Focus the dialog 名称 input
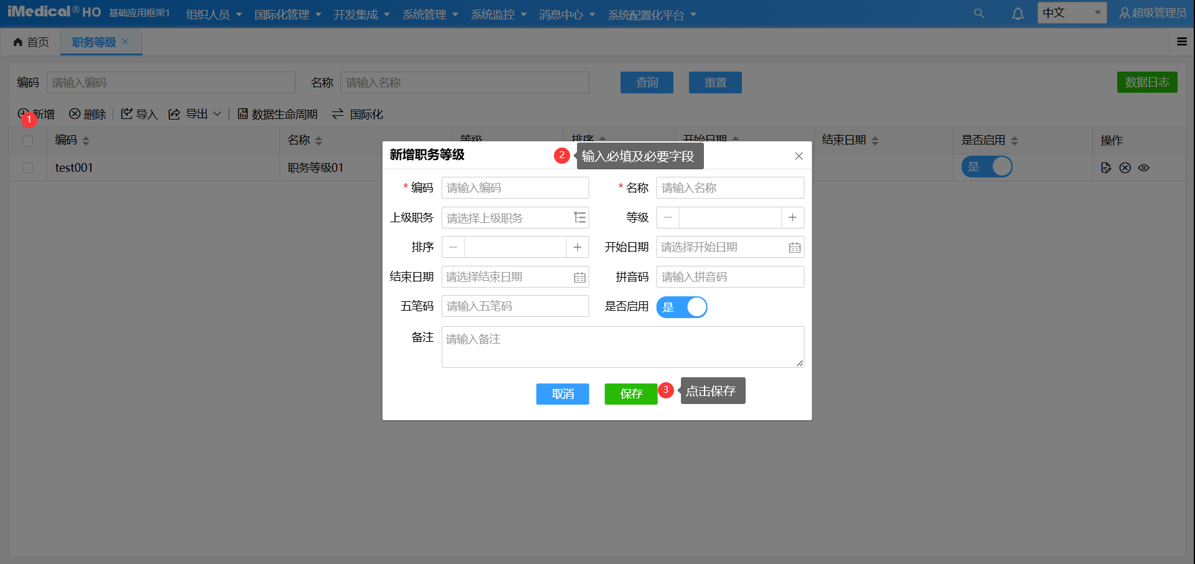Image resolution: width=1195 pixels, height=564 pixels. coord(730,187)
